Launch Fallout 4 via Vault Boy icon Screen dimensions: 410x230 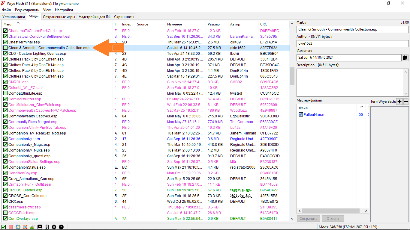click(x=18, y=227)
